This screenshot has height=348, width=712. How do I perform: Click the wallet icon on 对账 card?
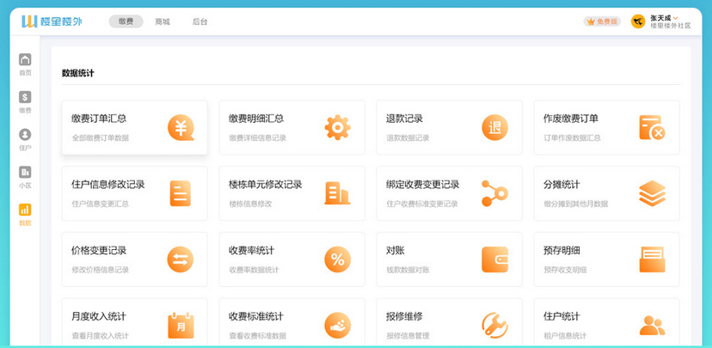(x=494, y=259)
